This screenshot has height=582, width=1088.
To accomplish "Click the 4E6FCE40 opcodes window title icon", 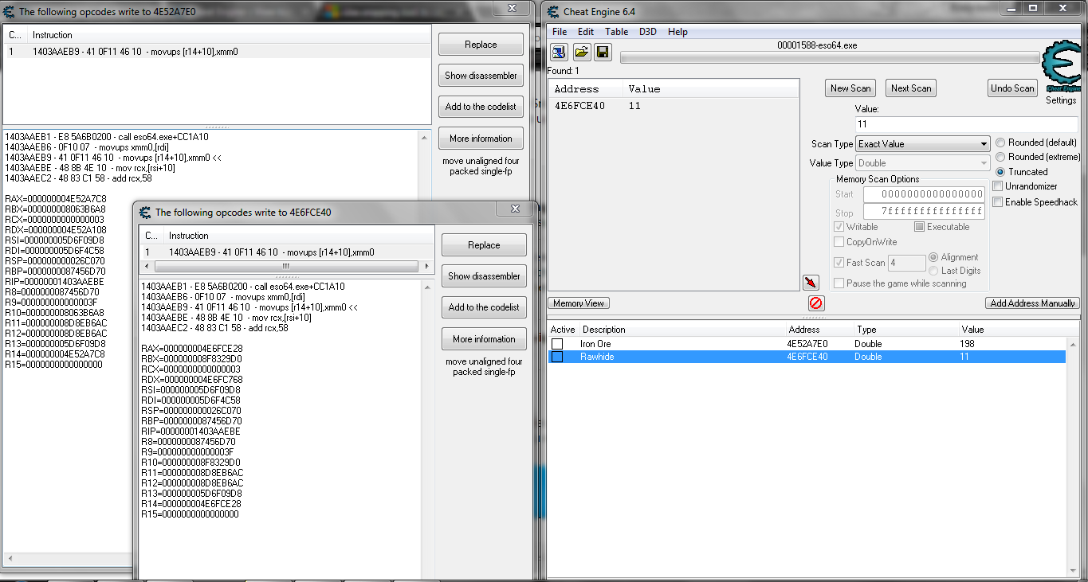I will tap(145, 212).
